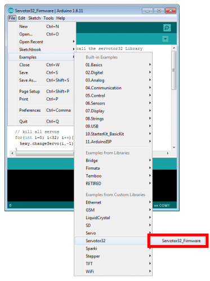The width and height of the screenshot is (210, 281).
Task: Expand the 03.Analog examples submenu
Action: pyautogui.click(x=113, y=80)
